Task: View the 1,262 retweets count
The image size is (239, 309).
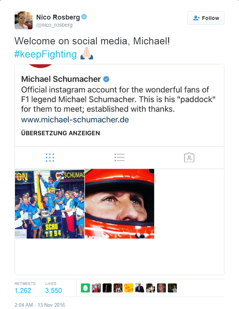Action: pos(23,291)
